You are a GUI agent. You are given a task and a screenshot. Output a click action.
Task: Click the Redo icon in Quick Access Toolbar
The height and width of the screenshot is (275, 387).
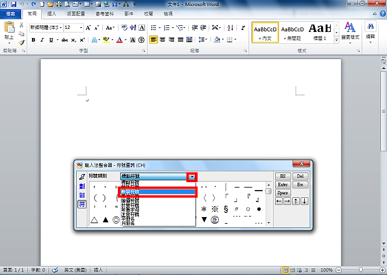pos(34,4)
